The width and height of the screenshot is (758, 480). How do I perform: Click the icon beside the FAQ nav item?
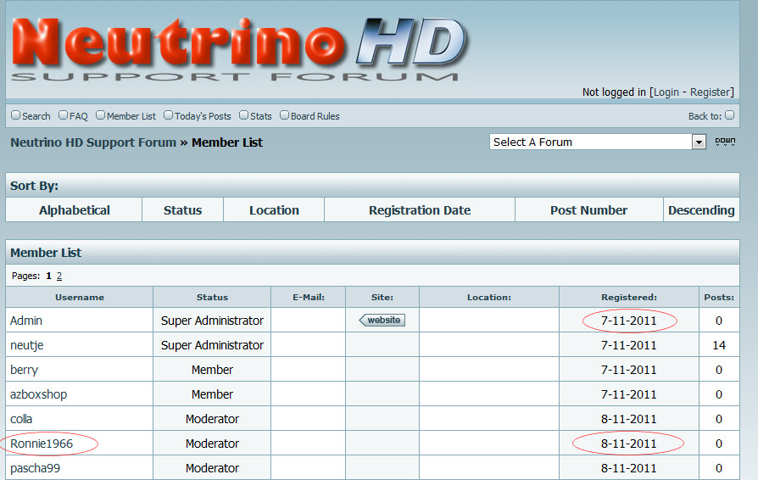click(63, 115)
